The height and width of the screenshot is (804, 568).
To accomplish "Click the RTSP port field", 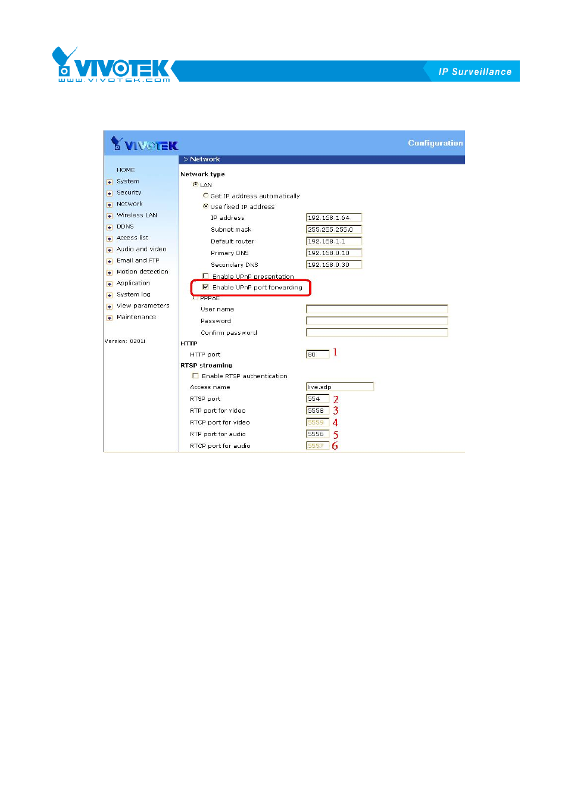I will [317, 398].
